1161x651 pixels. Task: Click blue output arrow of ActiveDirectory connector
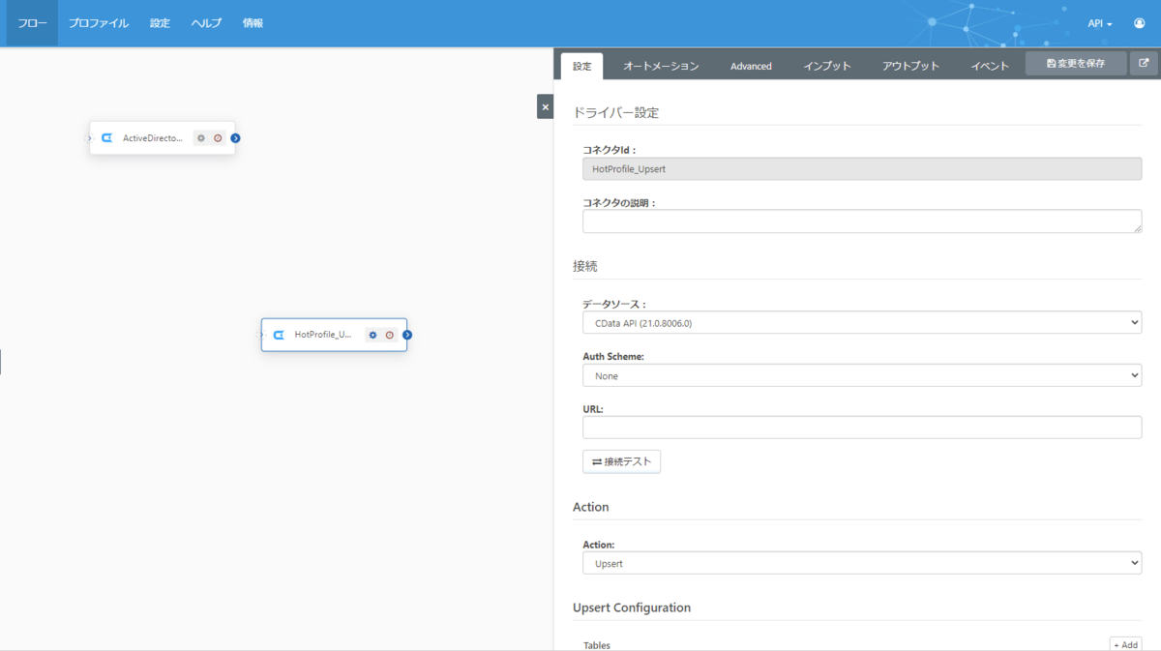click(x=235, y=138)
